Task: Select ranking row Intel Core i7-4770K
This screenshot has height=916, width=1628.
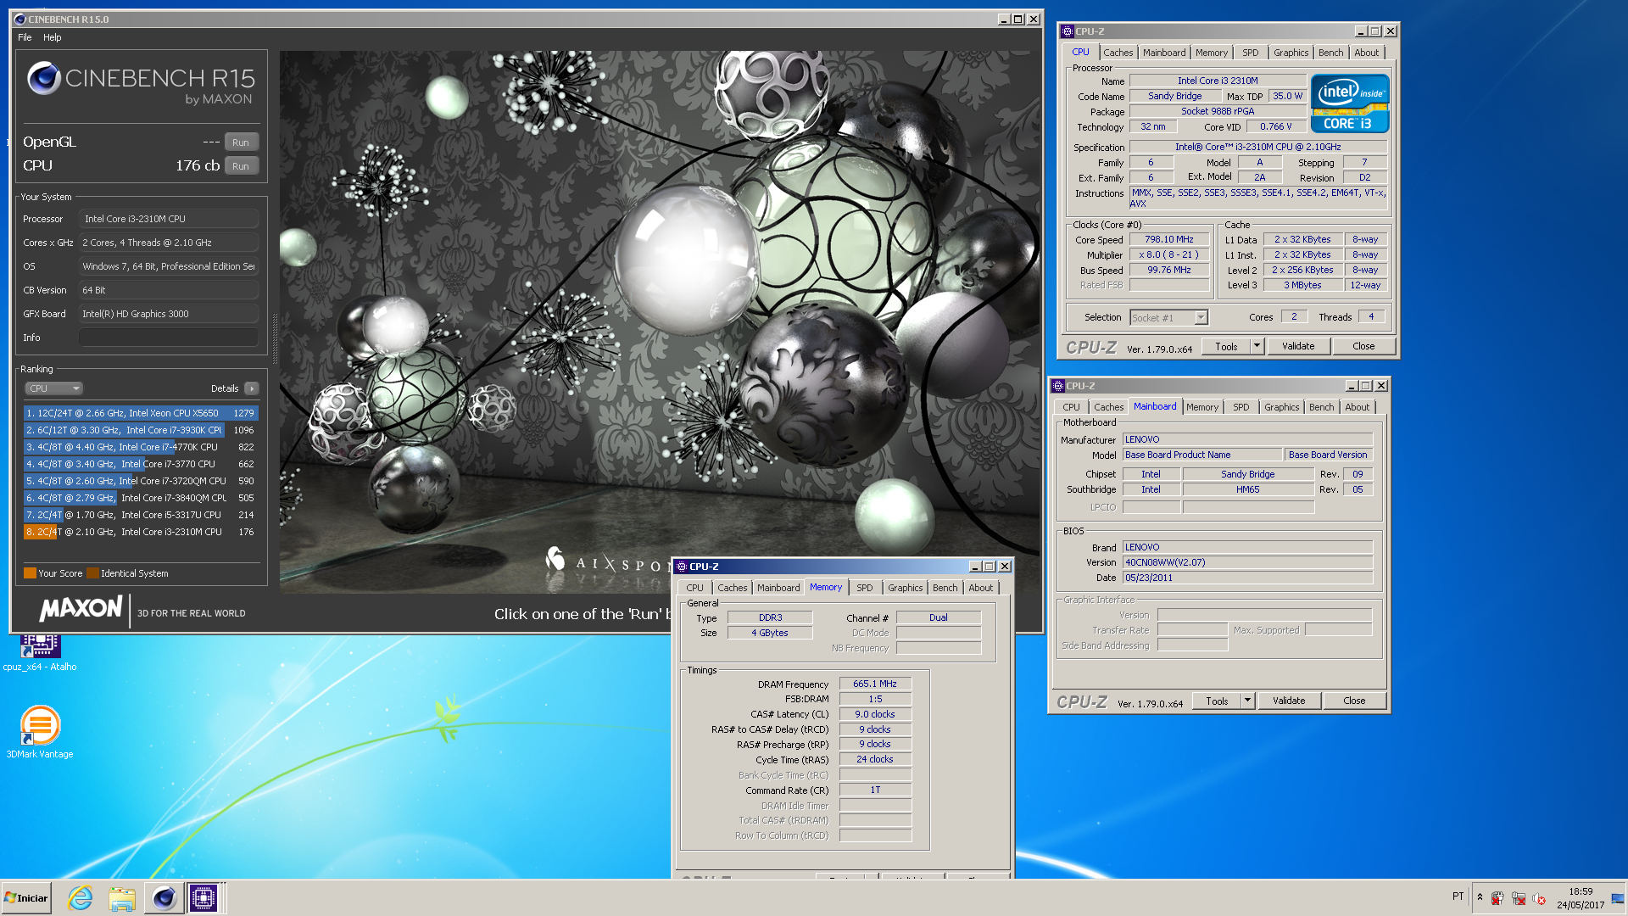Action: click(x=141, y=447)
